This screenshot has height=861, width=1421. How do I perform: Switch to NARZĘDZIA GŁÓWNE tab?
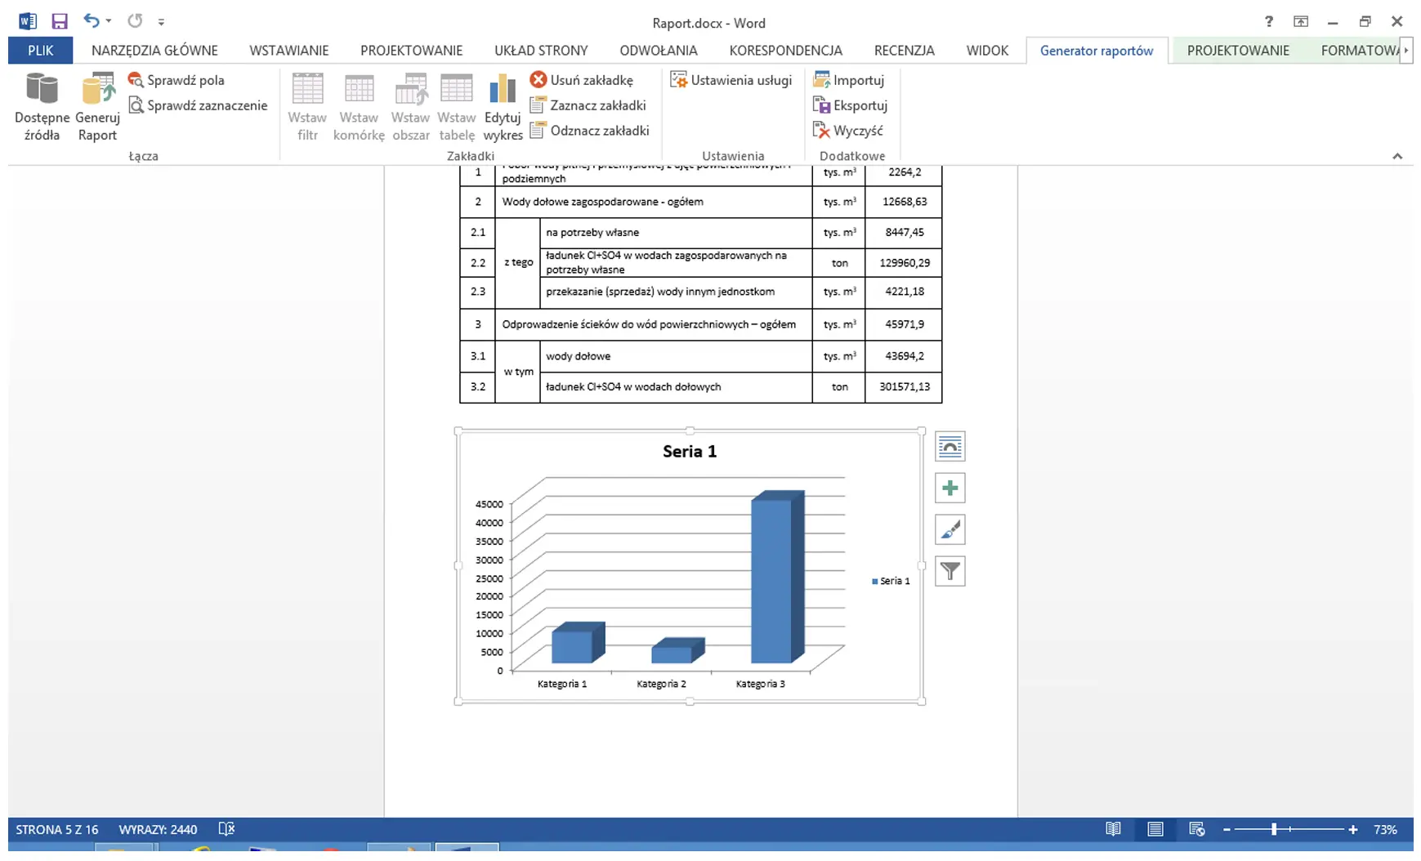pos(154,51)
